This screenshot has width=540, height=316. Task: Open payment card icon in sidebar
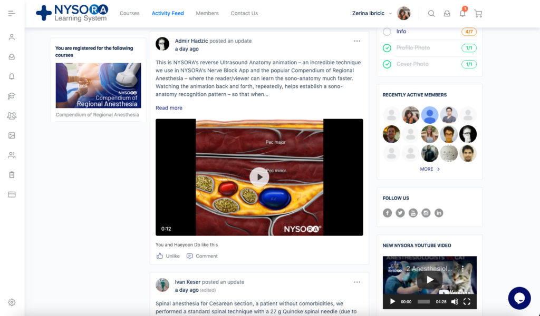(12, 195)
